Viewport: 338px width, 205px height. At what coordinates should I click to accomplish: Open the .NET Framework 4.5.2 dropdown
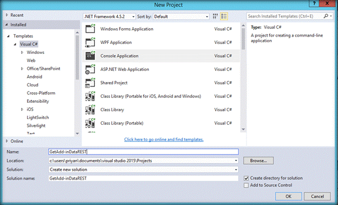[x=109, y=17]
